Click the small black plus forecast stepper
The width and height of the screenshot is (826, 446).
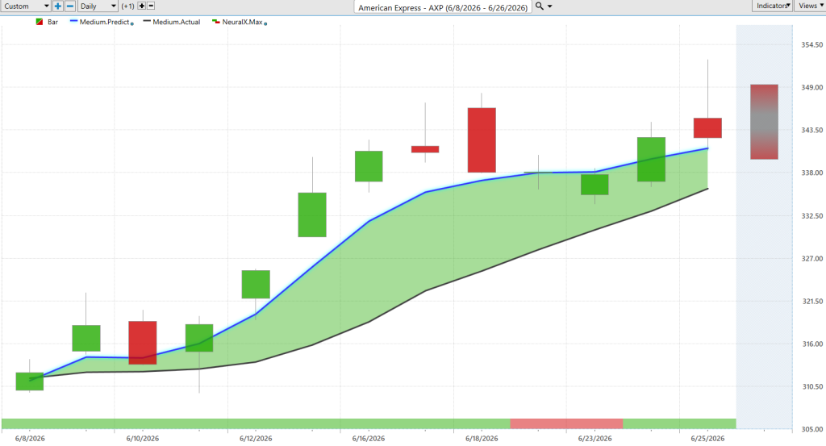141,6
